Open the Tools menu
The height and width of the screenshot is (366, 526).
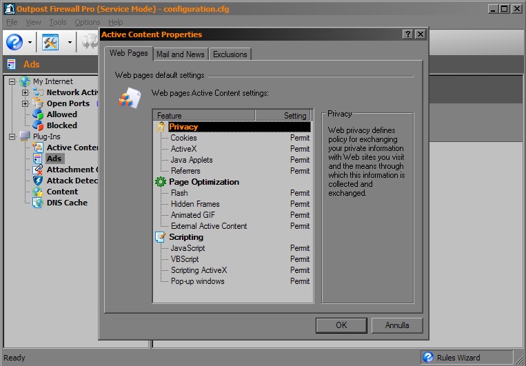point(58,22)
